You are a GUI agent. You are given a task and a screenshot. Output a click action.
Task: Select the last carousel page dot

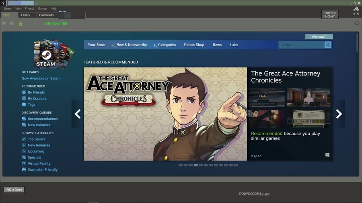click(x=236, y=165)
